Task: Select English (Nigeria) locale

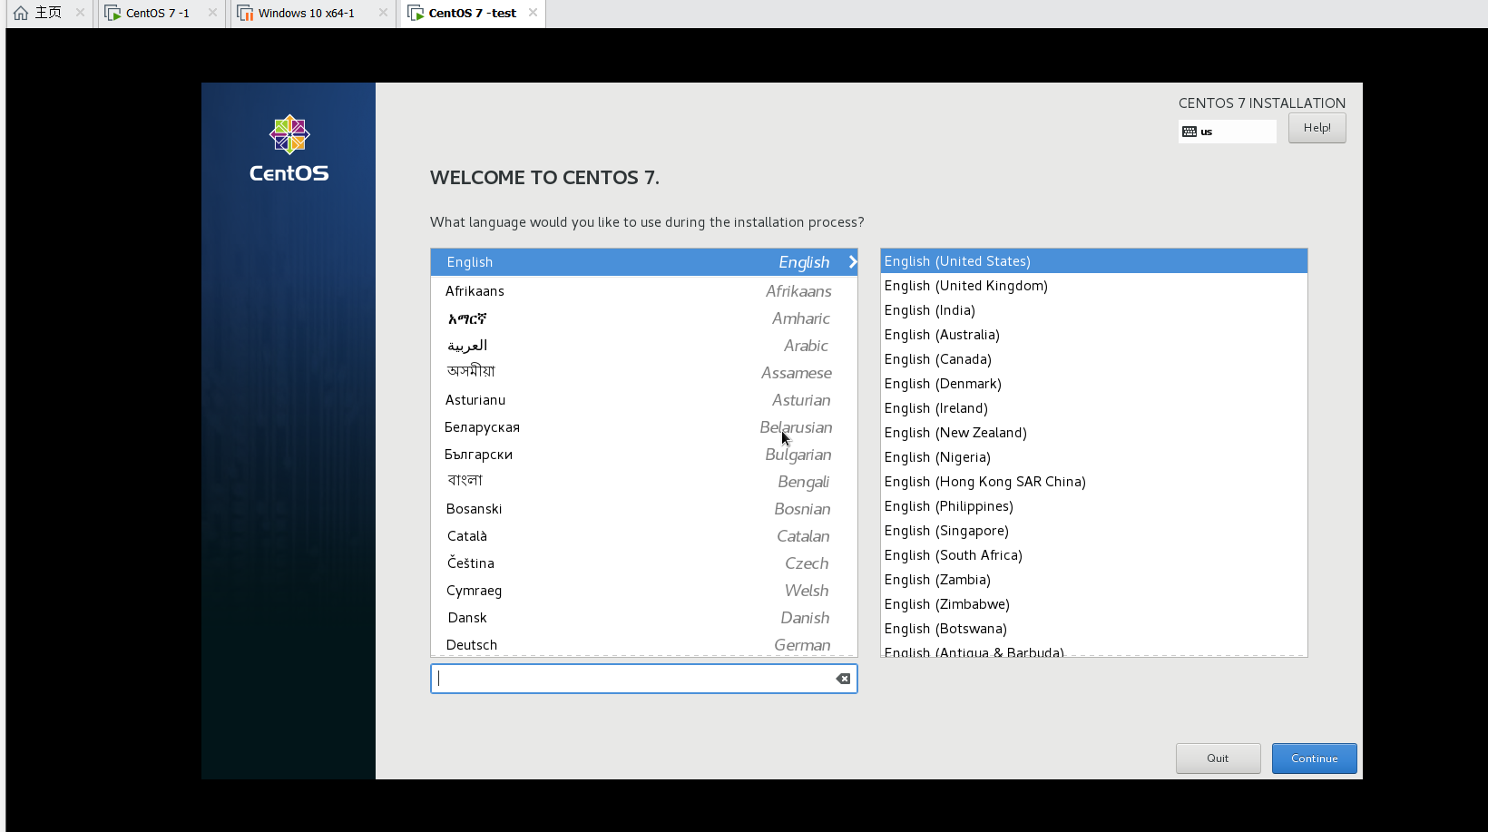Action: coord(1093,457)
